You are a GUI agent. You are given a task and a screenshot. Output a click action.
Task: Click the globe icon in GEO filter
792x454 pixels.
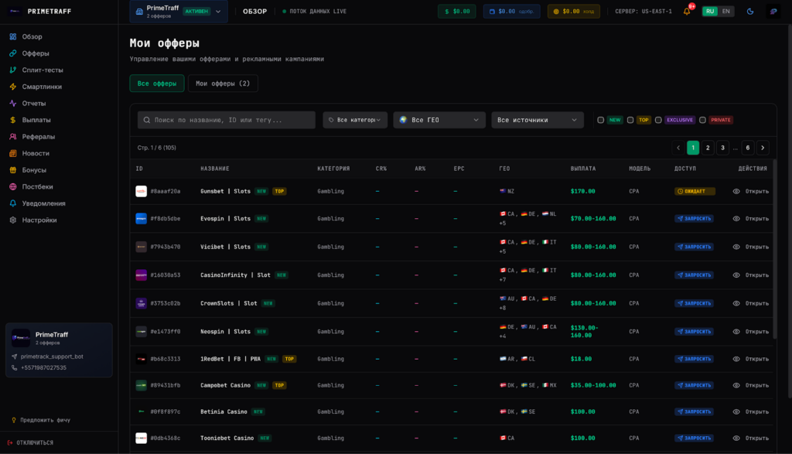coord(403,120)
